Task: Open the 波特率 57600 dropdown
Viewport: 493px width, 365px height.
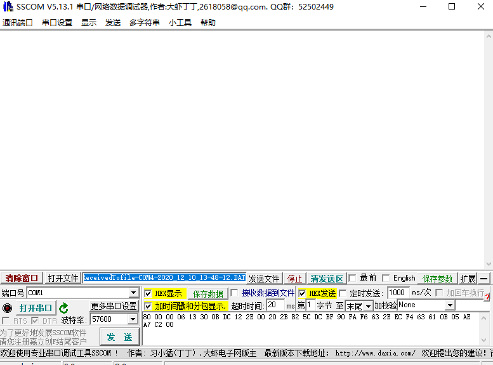Action: [133, 319]
